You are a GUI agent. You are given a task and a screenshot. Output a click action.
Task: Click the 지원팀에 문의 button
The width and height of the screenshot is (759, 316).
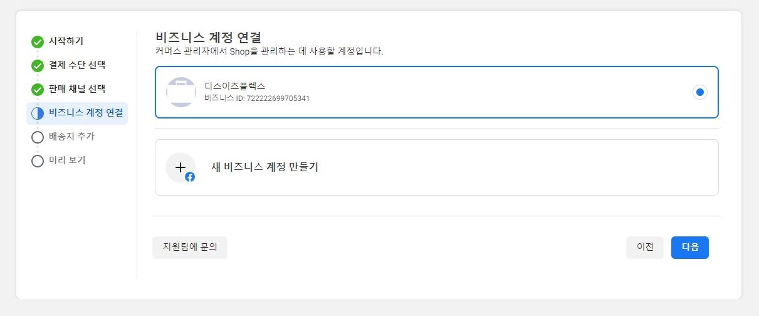[190, 248]
